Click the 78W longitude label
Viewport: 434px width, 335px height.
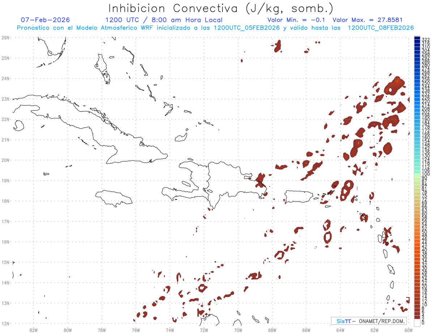[102, 330]
